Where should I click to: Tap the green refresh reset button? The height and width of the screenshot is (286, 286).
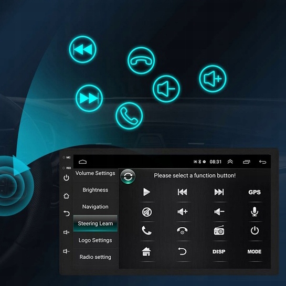128,176
